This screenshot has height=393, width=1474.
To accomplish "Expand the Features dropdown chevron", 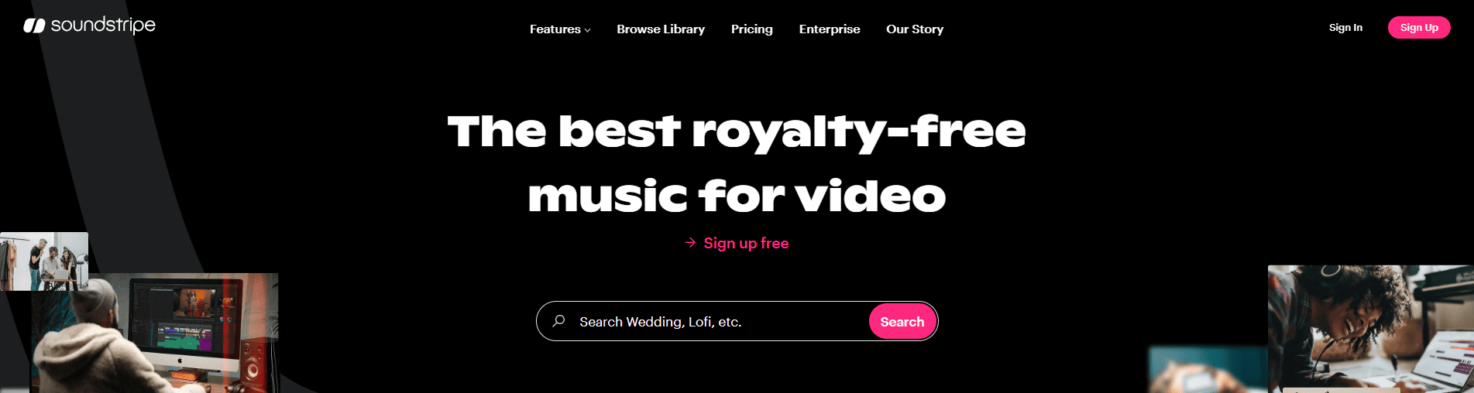I will click(x=588, y=30).
